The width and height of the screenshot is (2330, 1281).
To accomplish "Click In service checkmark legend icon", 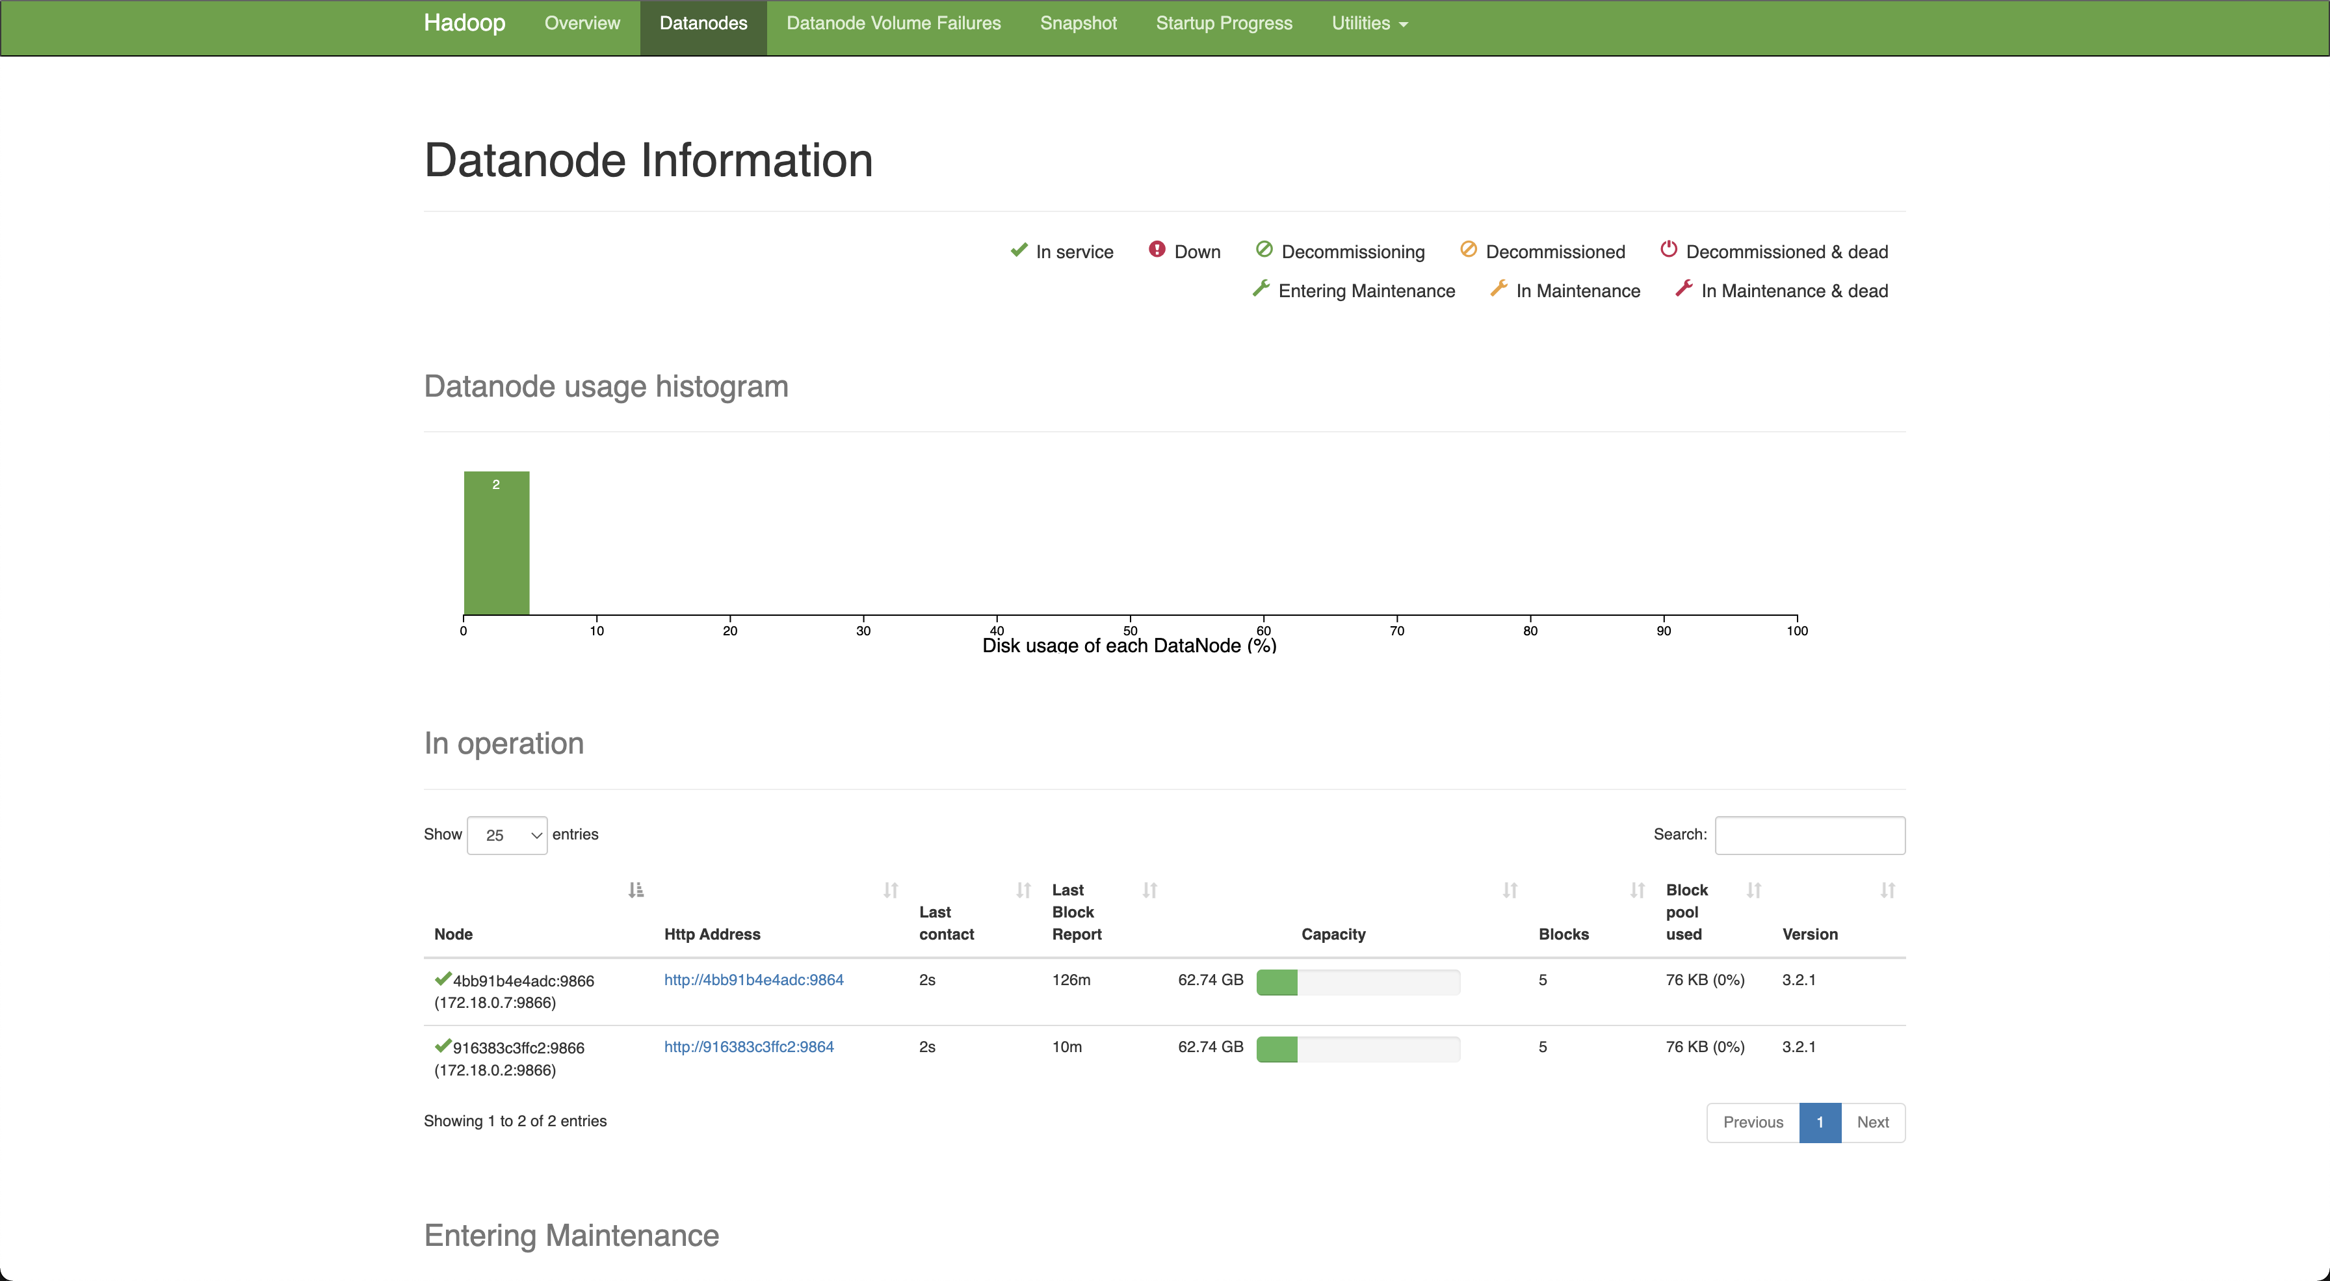I will (1019, 250).
